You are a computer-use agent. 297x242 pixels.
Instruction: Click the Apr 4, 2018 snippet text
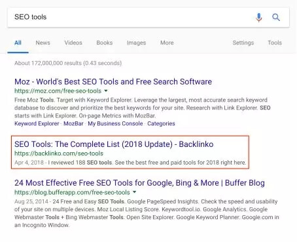tap(130, 163)
